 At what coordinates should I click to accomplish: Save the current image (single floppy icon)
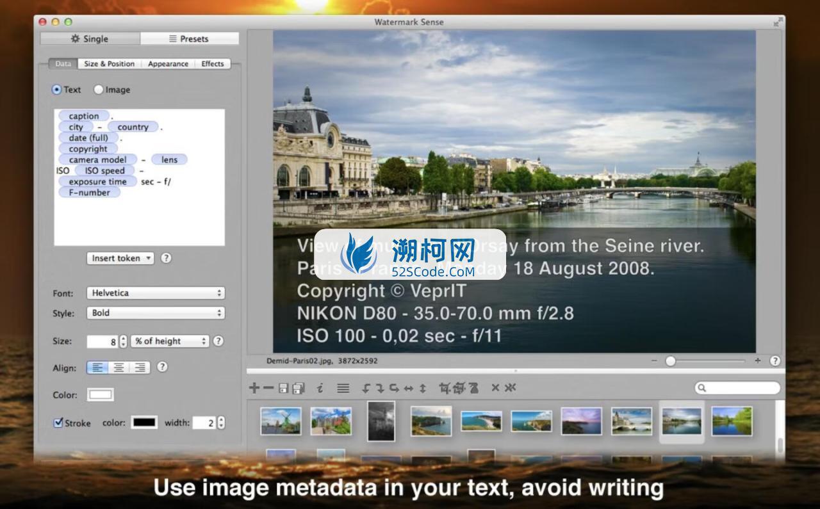click(283, 388)
